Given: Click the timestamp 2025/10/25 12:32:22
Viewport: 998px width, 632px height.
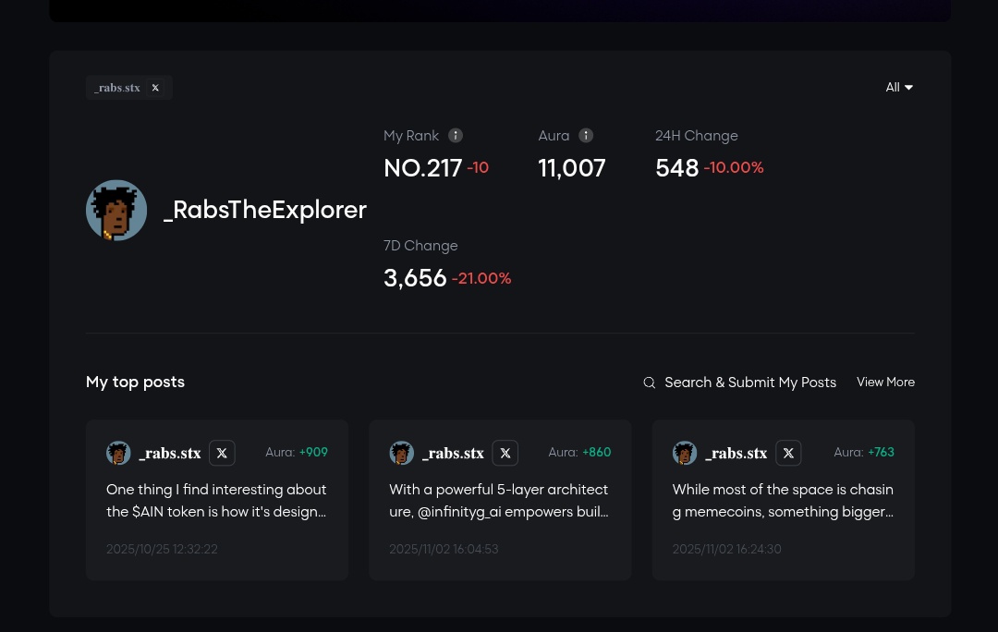Looking at the screenshot, I should click(162, 549).
